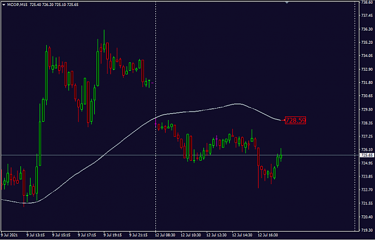Click the 719.30 price axis label

[367, 230]
